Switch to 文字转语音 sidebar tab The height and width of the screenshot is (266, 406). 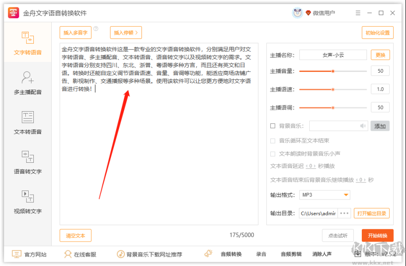coord(28,43)
